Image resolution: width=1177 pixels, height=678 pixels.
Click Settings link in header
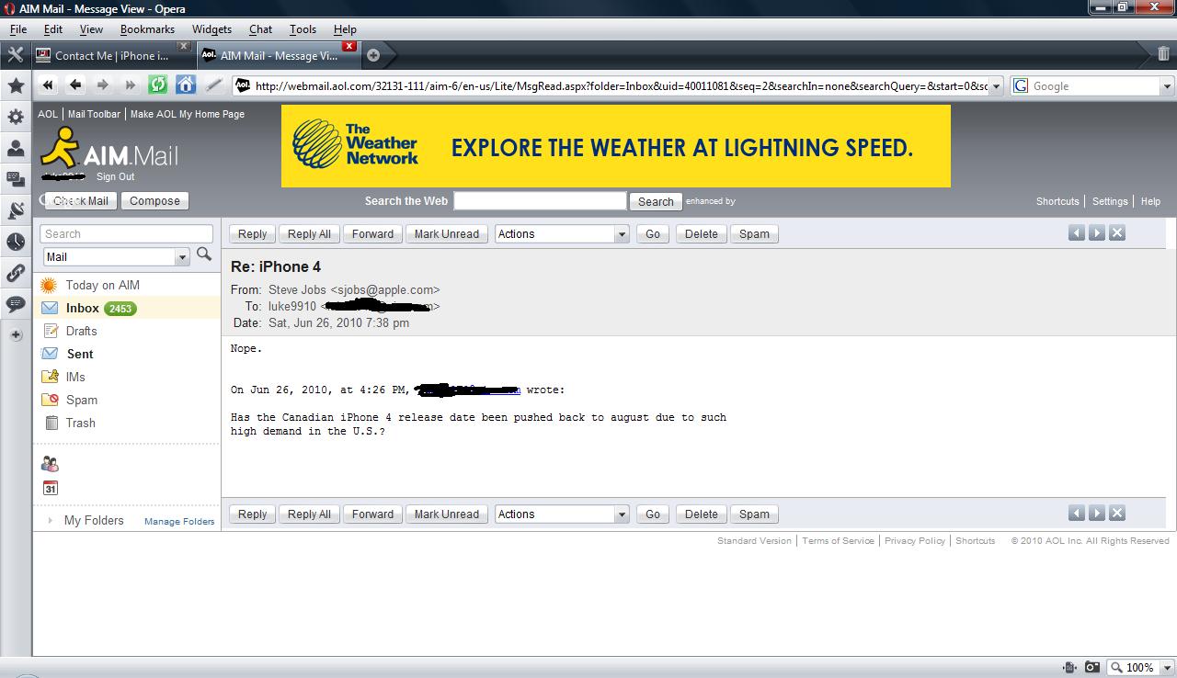tap(1110, 201)
